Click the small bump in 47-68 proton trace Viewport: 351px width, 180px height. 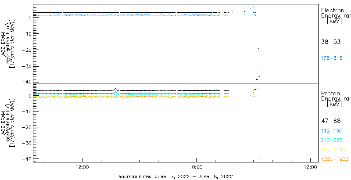point(115,89)
